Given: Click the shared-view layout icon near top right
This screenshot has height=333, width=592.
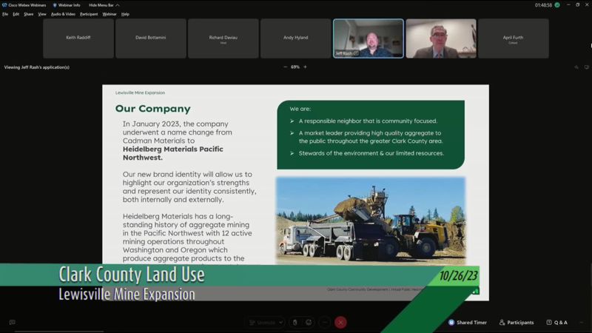Looking at the screenshot, I should [x=586, y=67].
